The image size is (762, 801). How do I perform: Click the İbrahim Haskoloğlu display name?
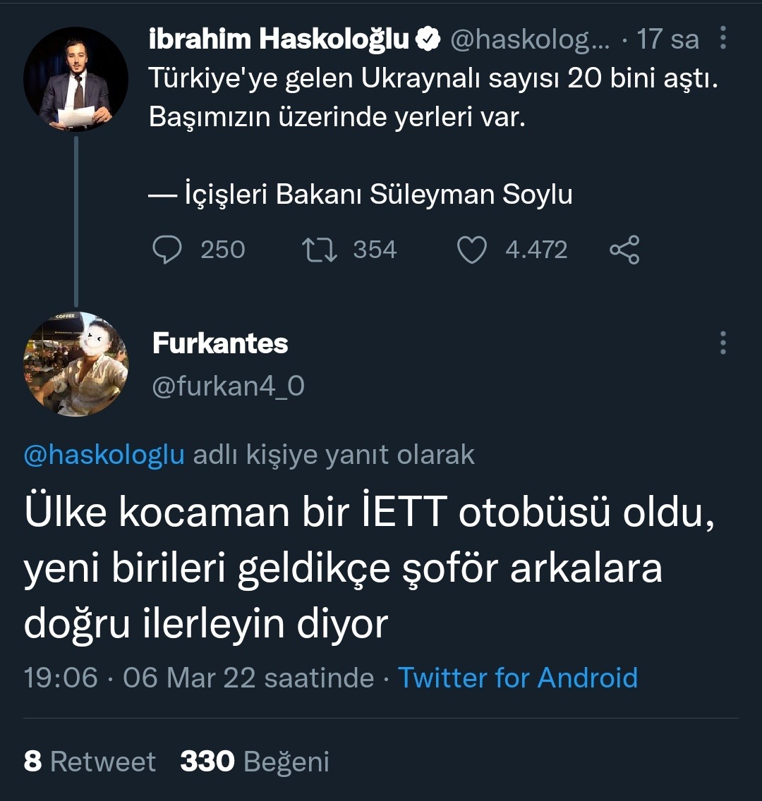click(279, 39)
